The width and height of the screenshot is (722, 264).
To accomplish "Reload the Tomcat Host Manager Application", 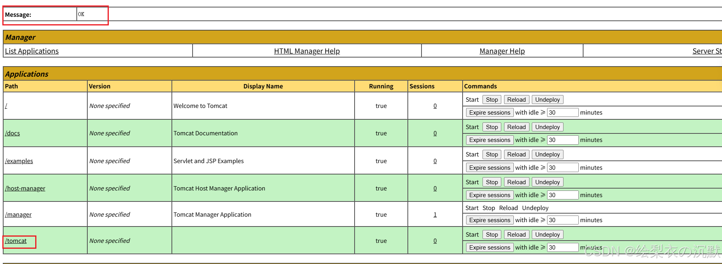I will coord(517,182).
